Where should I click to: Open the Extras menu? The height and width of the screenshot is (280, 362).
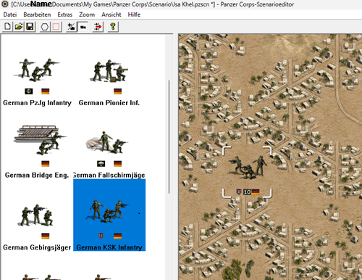64,15
